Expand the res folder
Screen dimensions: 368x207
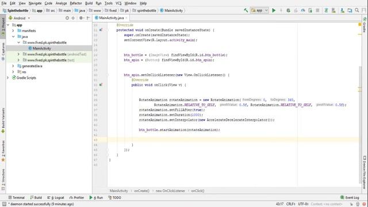[x=13, y=72]
